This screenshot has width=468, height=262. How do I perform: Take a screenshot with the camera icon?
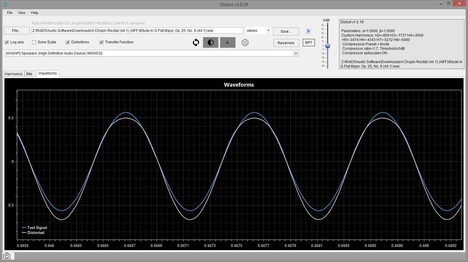7,256
